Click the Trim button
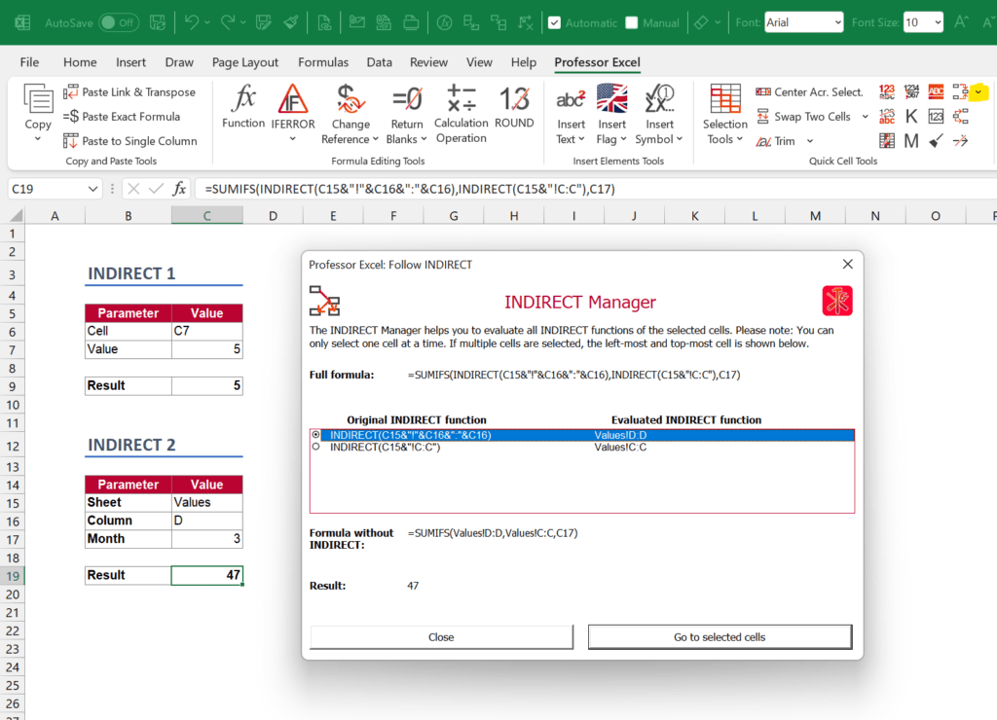 [776, 141]
